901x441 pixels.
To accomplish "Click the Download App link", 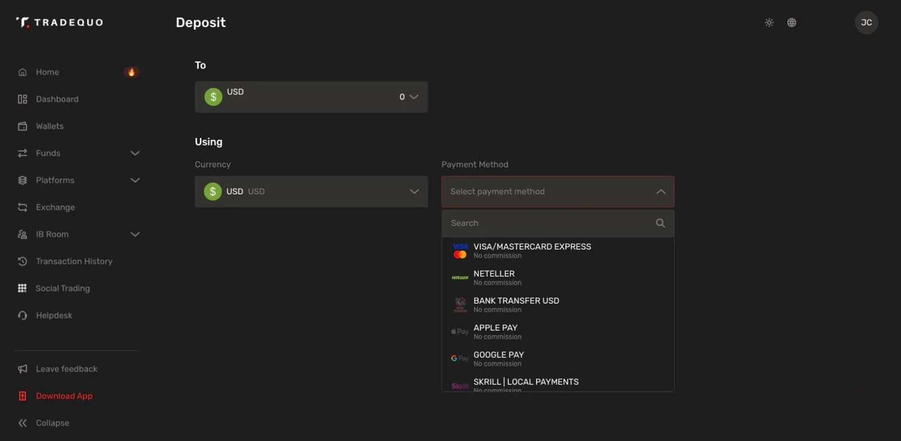I will pos(64,396).
